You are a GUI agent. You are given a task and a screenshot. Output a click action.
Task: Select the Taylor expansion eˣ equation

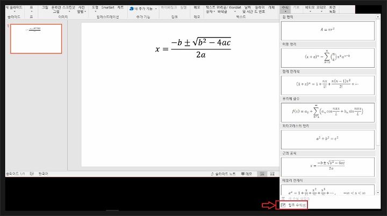pyautogui.click(x=327, y=190)
